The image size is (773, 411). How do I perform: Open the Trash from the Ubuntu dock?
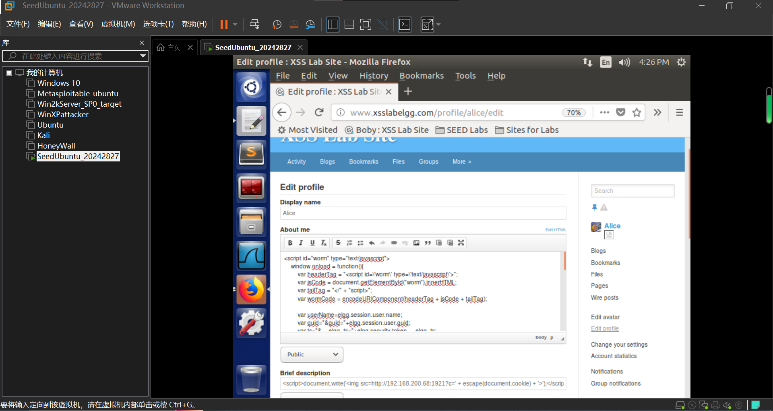251,379
